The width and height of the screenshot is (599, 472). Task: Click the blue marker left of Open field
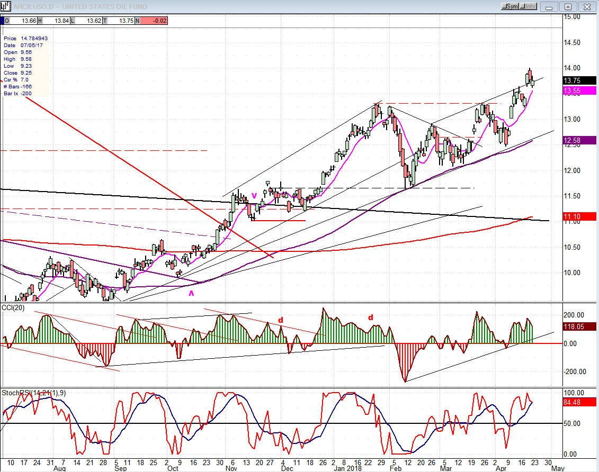coord(2,21)
